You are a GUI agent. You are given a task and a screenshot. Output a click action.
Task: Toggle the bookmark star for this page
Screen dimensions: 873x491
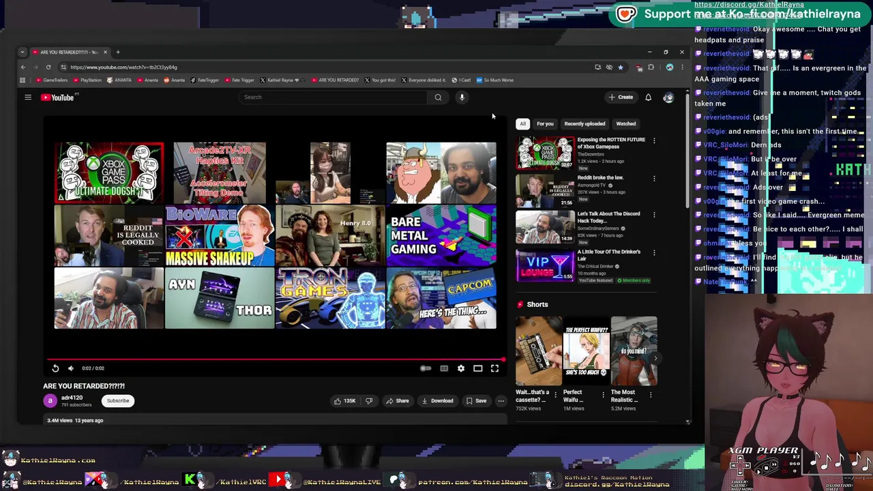(x=620, y=67)
